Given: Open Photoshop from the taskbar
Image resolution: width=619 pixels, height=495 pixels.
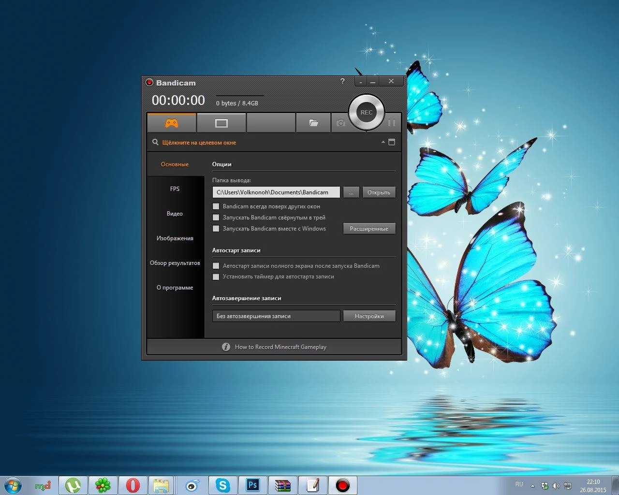Looking at the screenshot, I should 253,485.
